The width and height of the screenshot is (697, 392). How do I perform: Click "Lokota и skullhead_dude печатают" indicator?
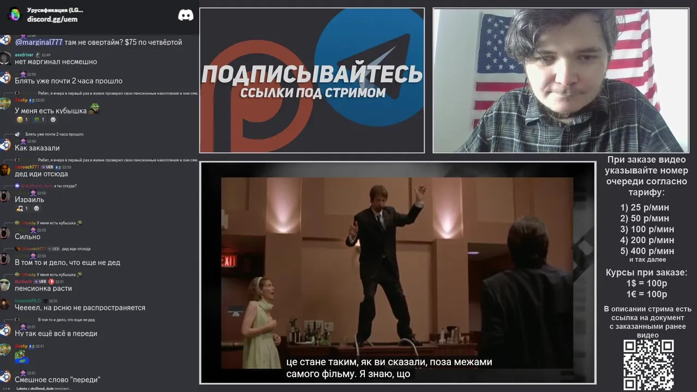pyautogui.click(x=44, y=389)
